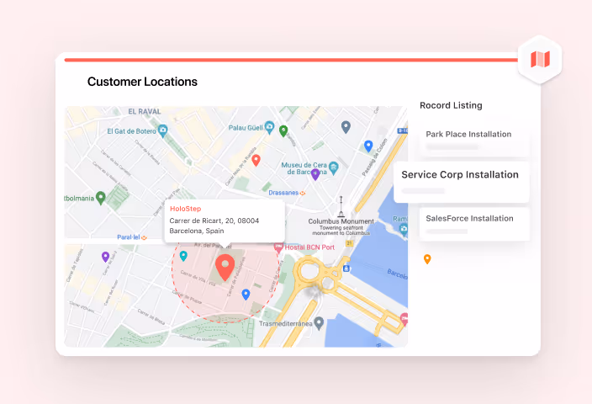The width and height of the screenshot is (592, 404).
Task: Click the Trasmediterránea label
Action: [285, 323]
